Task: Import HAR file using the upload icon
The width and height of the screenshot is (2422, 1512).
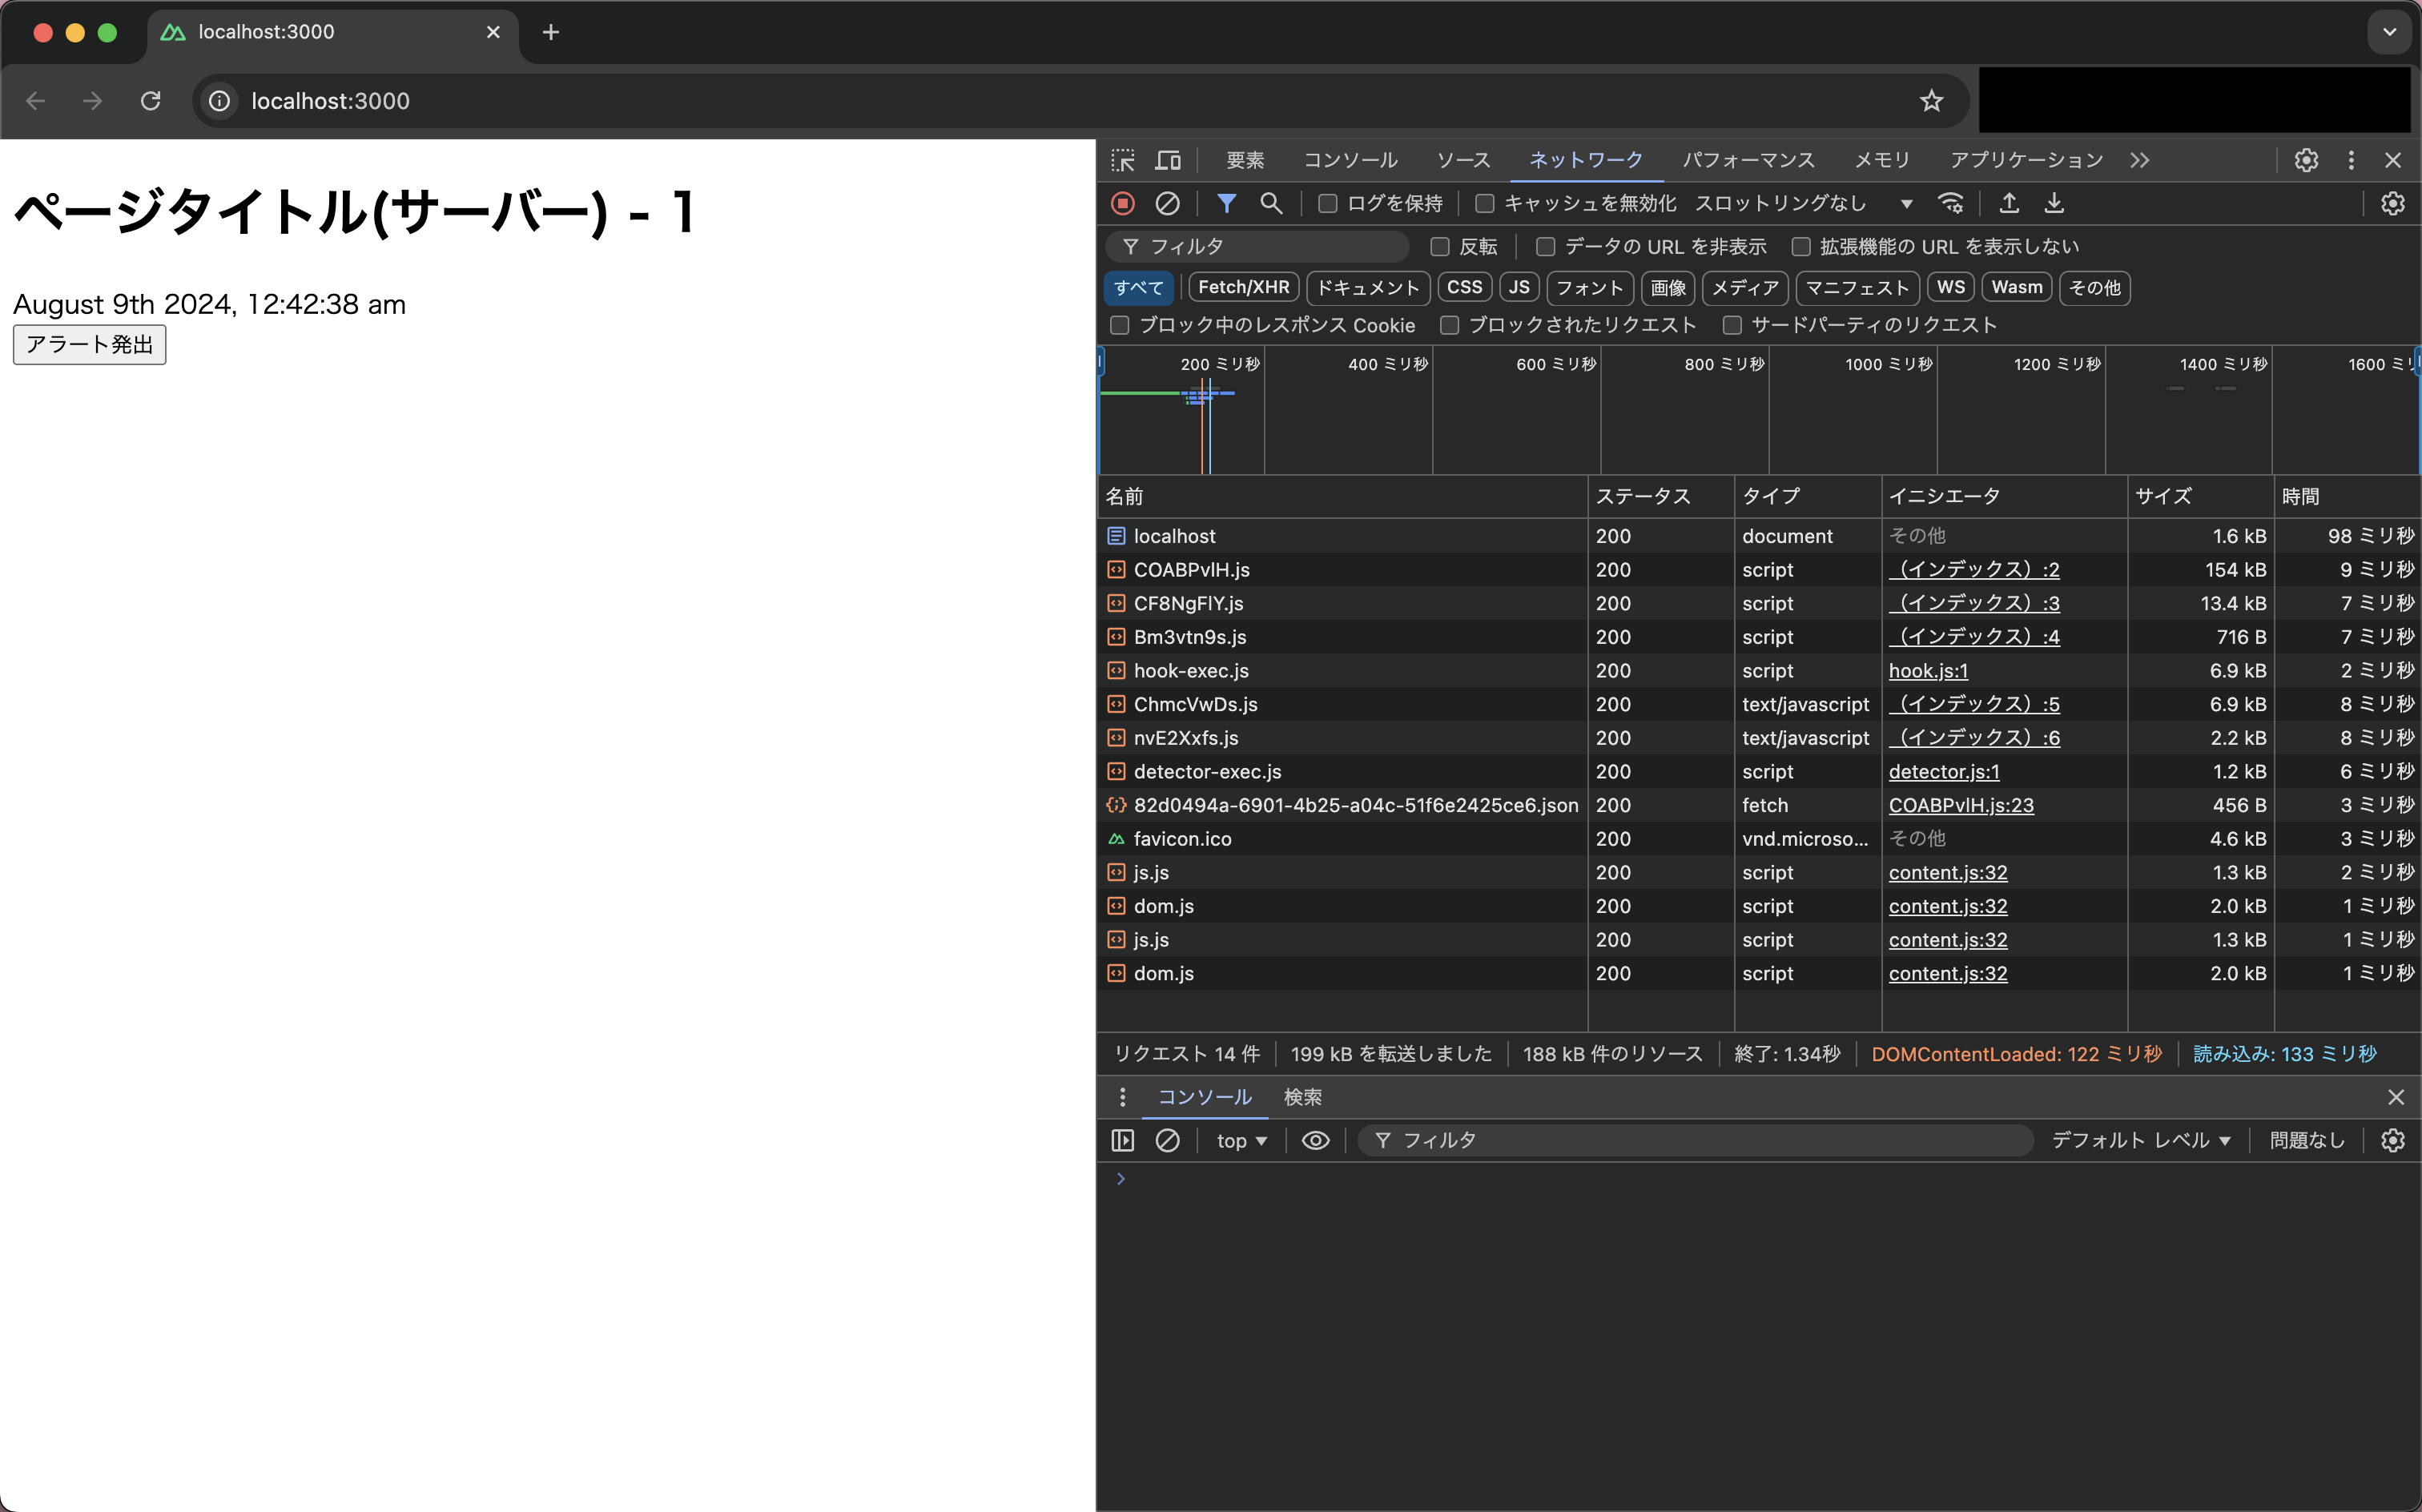Action: point(2008,203)
